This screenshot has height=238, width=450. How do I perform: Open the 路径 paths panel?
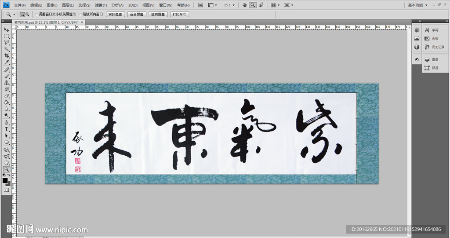[432, 68]
